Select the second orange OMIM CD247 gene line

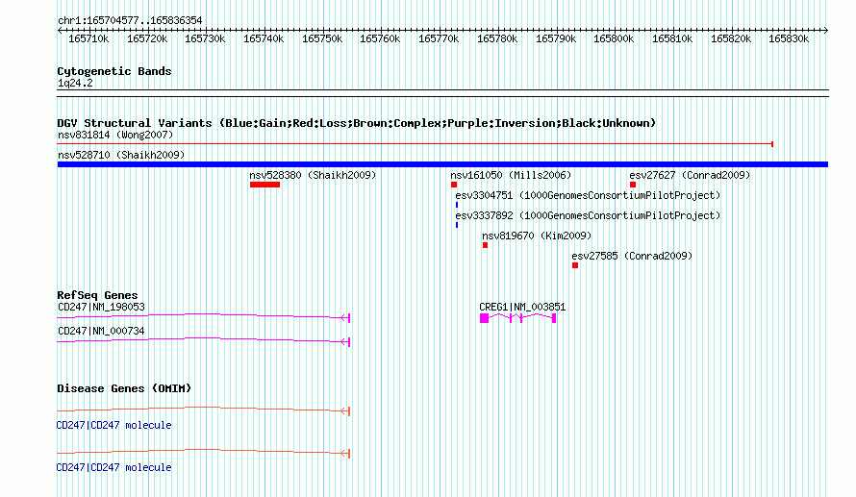pyautogui.click(x=204, y=452)
